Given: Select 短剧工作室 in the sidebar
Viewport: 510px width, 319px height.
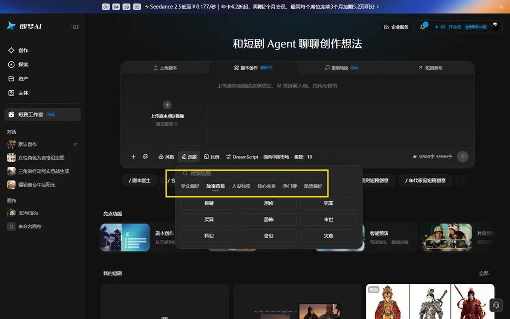Looking at the screenshot, I should tap(43, 115).
